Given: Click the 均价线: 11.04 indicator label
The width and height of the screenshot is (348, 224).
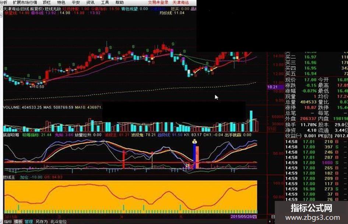Looking at the screenshot, I should (172, 13).
